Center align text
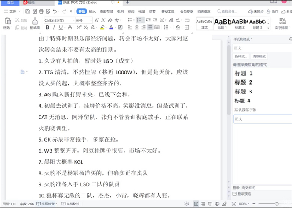The width and height of the screenshot is (292, 208). (137, 27)
